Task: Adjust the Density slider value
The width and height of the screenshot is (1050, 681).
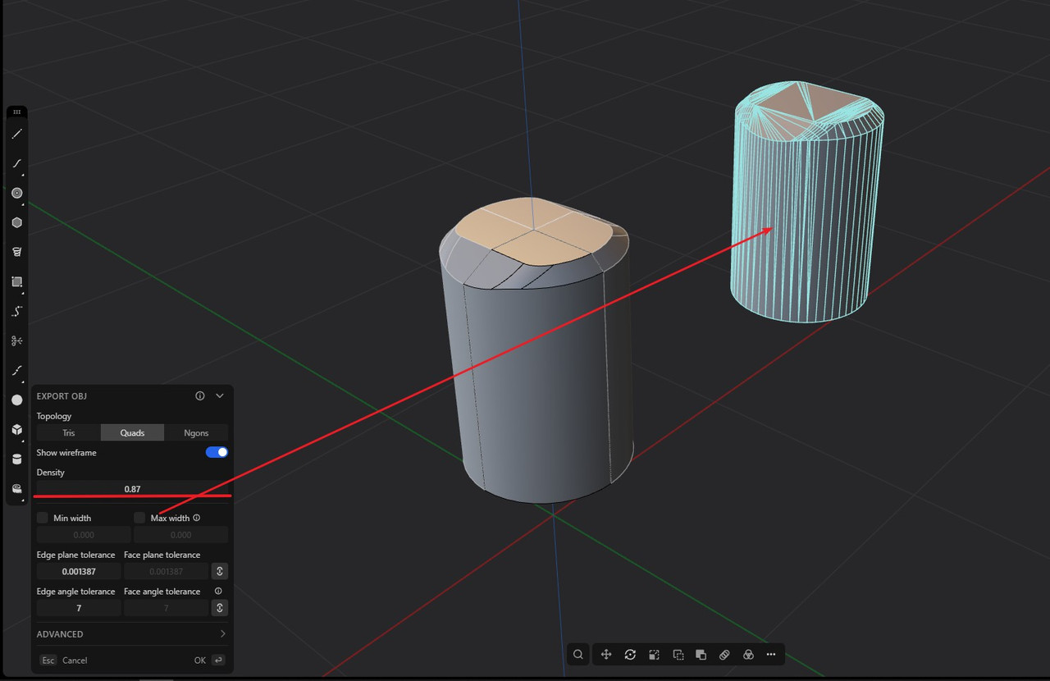Action: tap(132, 489)
